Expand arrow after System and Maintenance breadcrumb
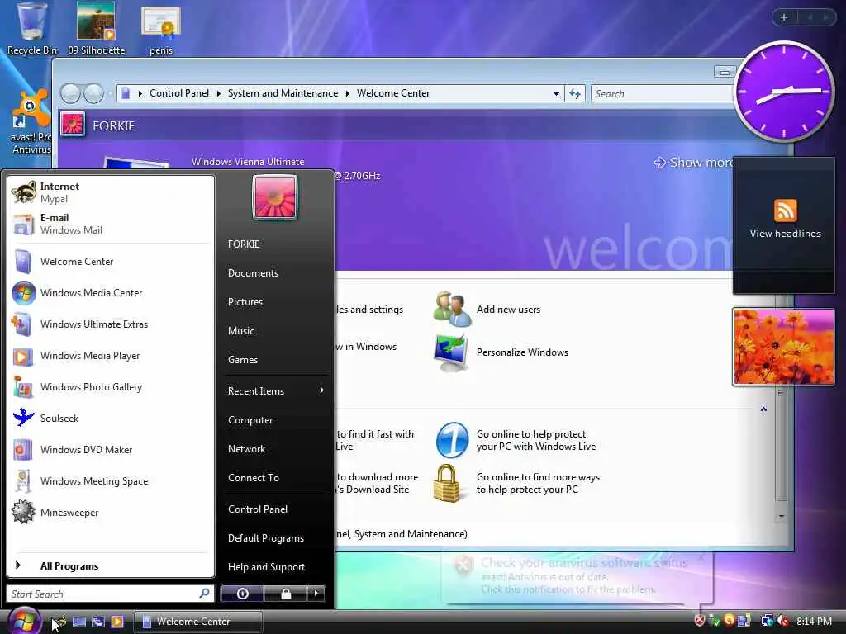846x634 pixels. click(348, 94)
